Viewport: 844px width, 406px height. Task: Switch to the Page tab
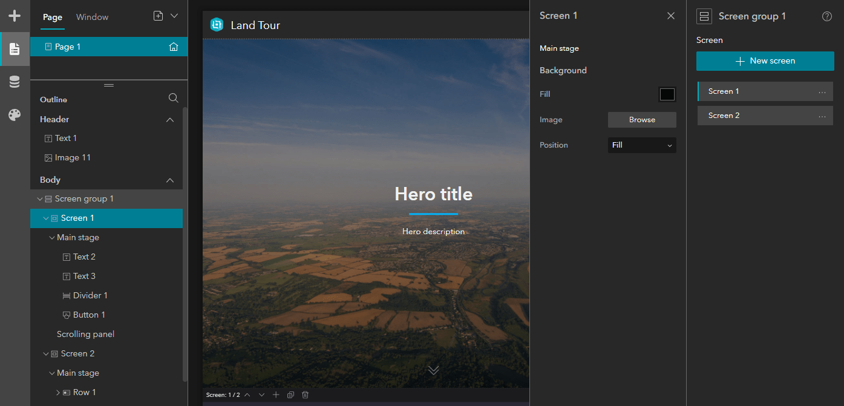[x=53, y=17]
